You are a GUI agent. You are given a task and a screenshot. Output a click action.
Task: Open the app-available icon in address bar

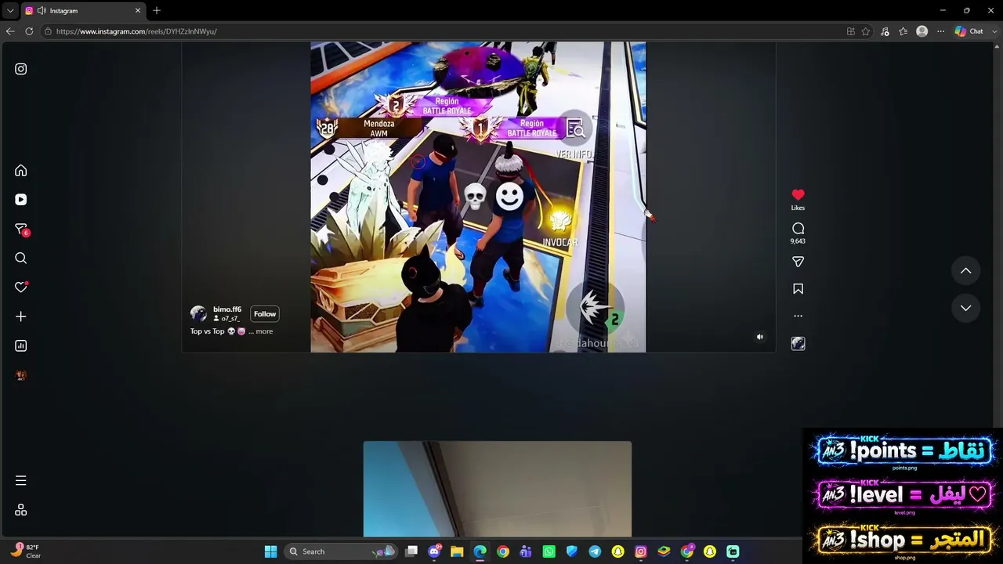coord(851,31)
